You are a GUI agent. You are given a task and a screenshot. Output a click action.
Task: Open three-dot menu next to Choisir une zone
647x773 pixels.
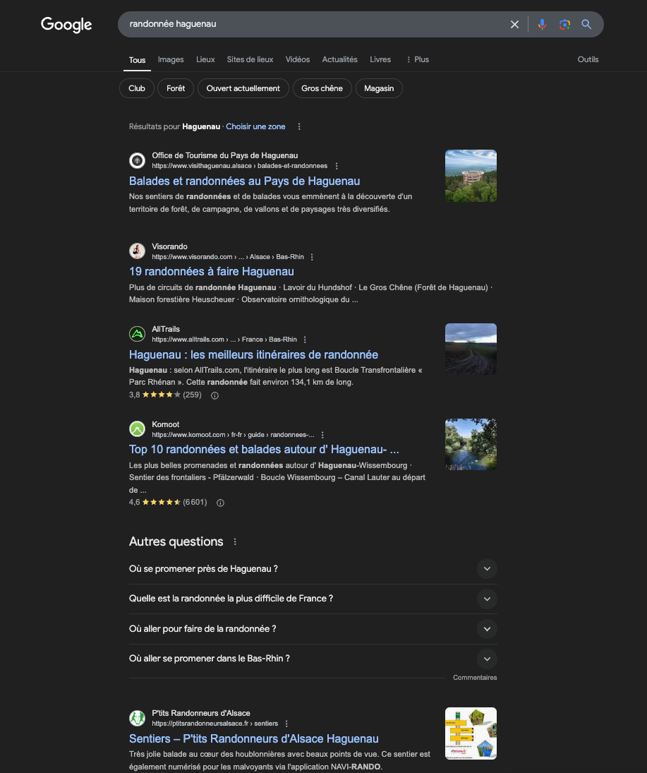[x=299, y=126]
